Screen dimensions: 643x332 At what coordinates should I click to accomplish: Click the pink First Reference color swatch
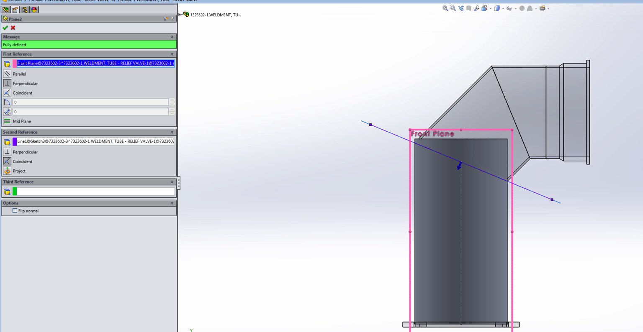15,64
